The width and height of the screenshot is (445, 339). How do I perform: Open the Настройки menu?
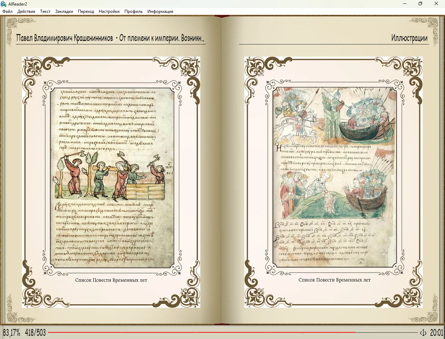coord(109,11)
